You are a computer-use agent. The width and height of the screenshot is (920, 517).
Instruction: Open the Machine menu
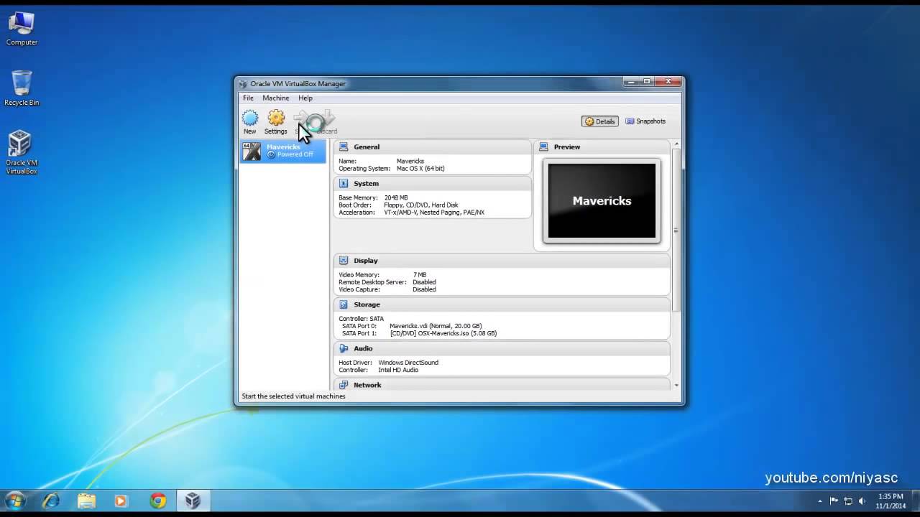275,98
